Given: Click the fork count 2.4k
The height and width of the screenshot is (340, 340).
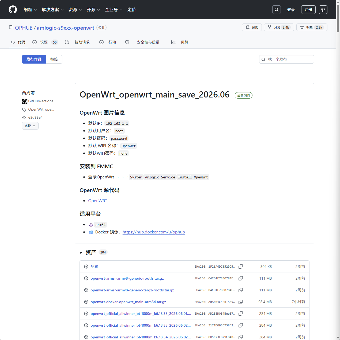Looking at the screenshot, I should [286, 27].
